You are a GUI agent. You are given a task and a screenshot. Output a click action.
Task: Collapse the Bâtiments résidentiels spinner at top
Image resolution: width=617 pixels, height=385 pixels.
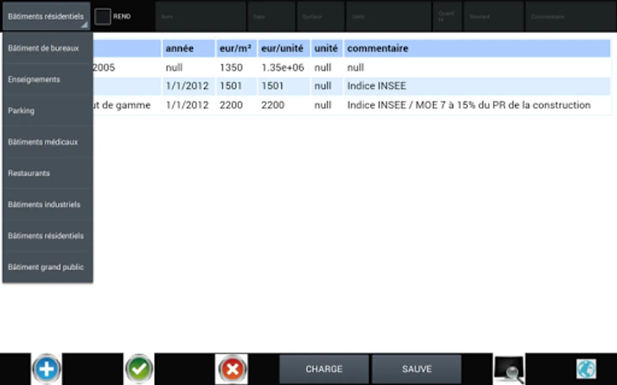[x=46, y=16]
